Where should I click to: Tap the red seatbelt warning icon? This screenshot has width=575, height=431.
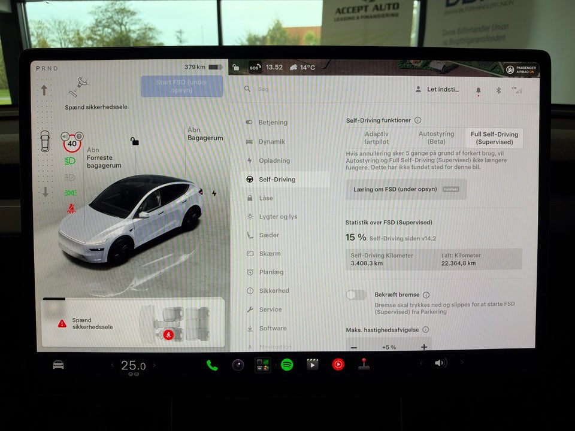point(71,209)
